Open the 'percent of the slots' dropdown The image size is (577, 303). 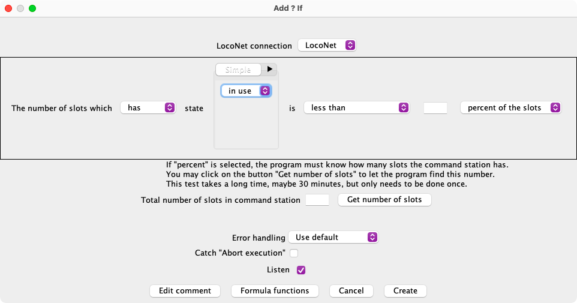tap(510, 107)
